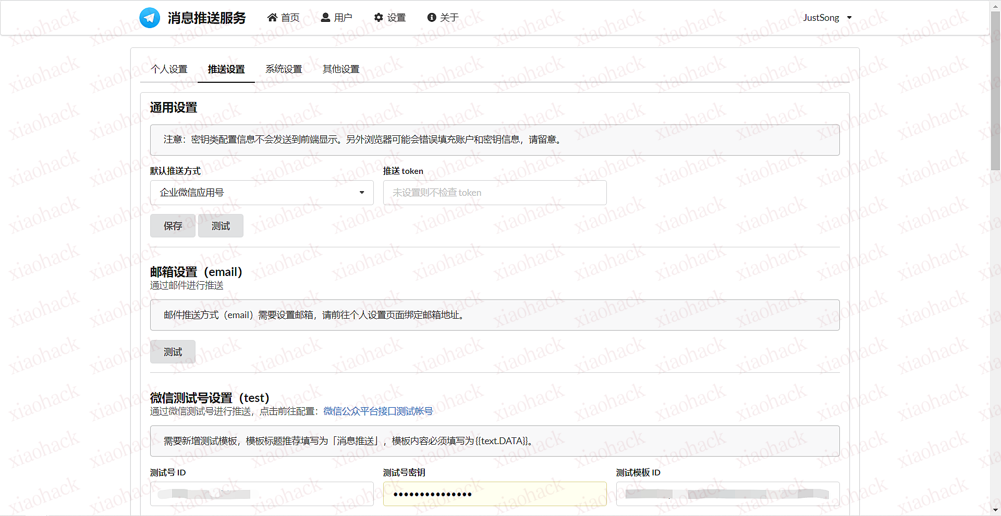This screenshot has height=516, width=1001.
Task: Click the paper plane logo icon
Action: [x=150, y=18]
